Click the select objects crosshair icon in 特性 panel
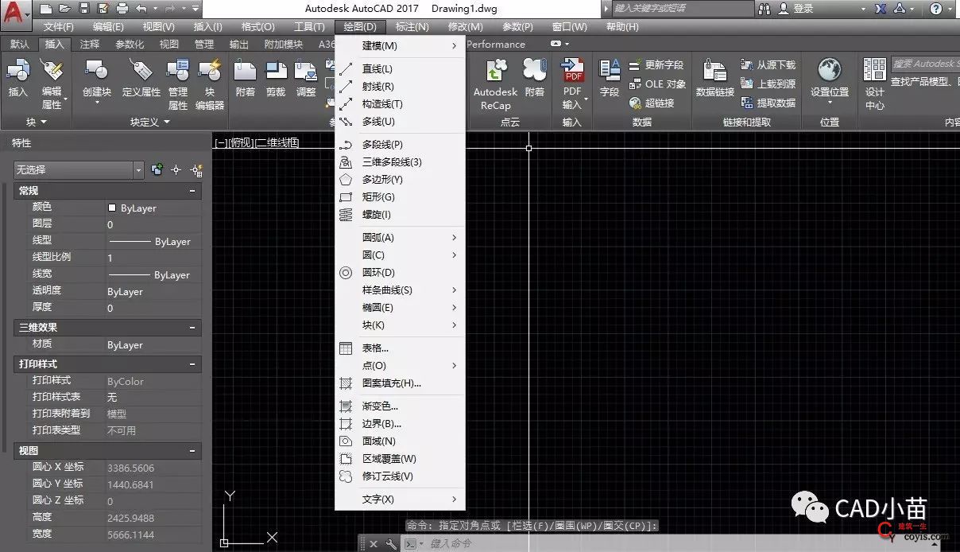 click(176, 169)
